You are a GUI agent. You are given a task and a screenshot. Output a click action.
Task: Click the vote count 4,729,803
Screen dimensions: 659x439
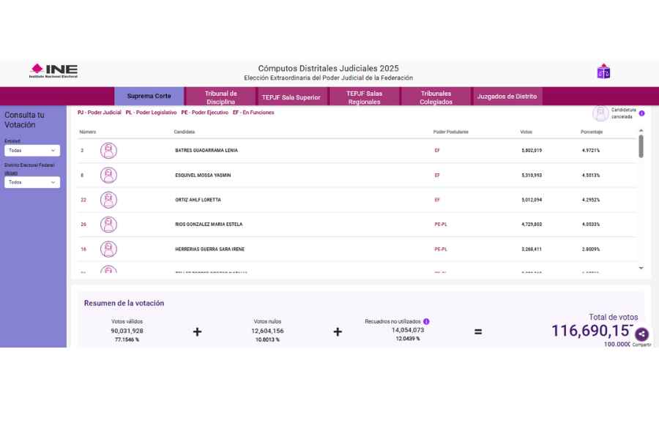pyautogui.click(x=532, y=225)
